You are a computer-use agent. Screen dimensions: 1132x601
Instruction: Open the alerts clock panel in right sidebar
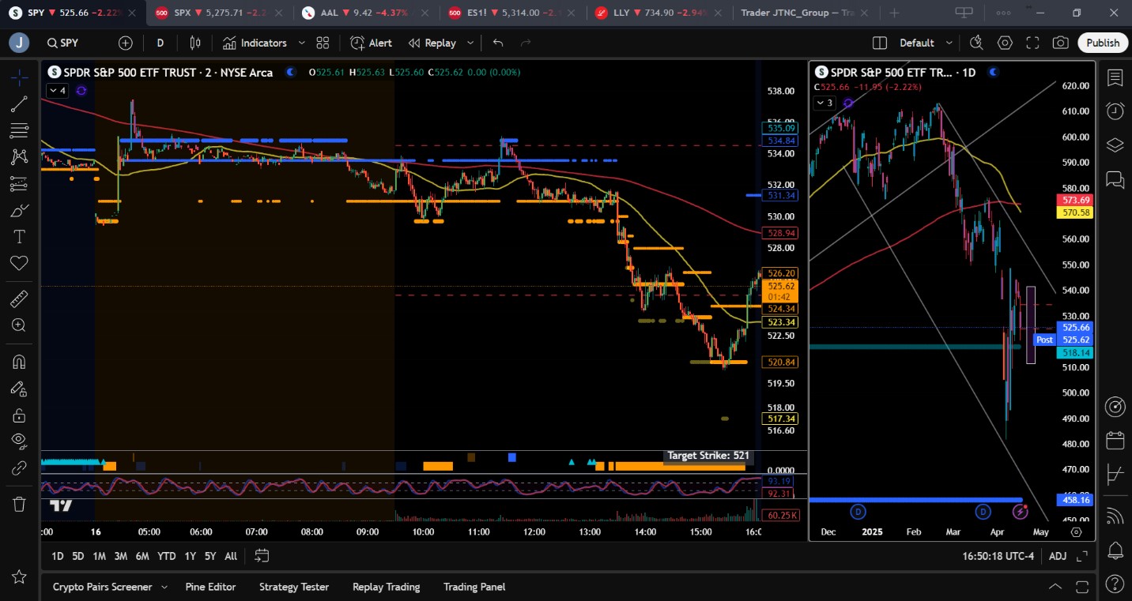click(1115, 111)
